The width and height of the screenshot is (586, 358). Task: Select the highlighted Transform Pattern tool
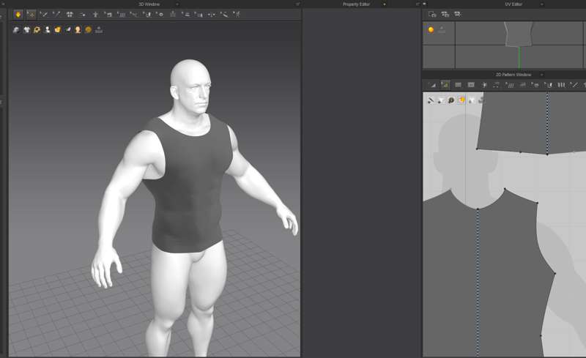click(445, 85)
